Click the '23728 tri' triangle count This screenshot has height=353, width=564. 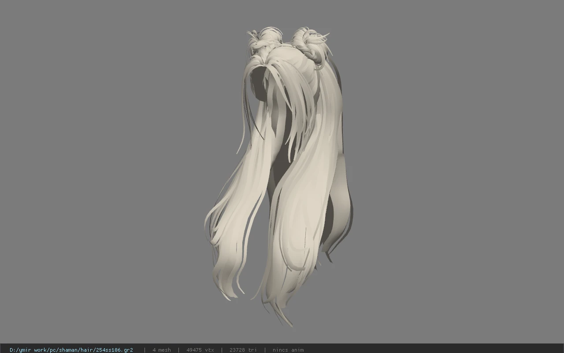coord(243,350)
